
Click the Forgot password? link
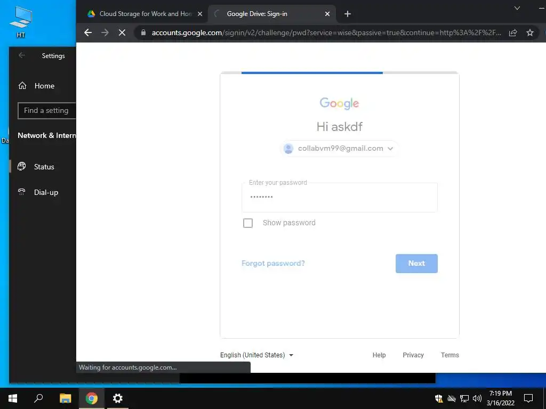[273, 263]
